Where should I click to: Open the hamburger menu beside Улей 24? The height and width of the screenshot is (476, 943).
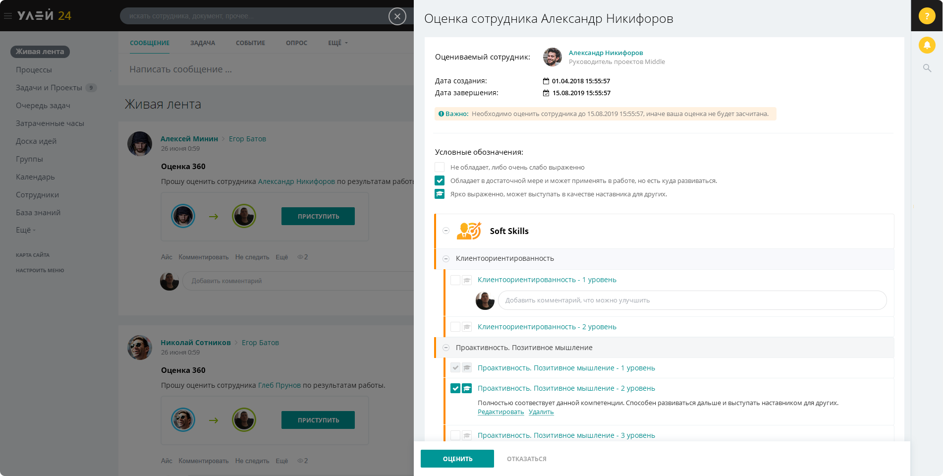8,16
